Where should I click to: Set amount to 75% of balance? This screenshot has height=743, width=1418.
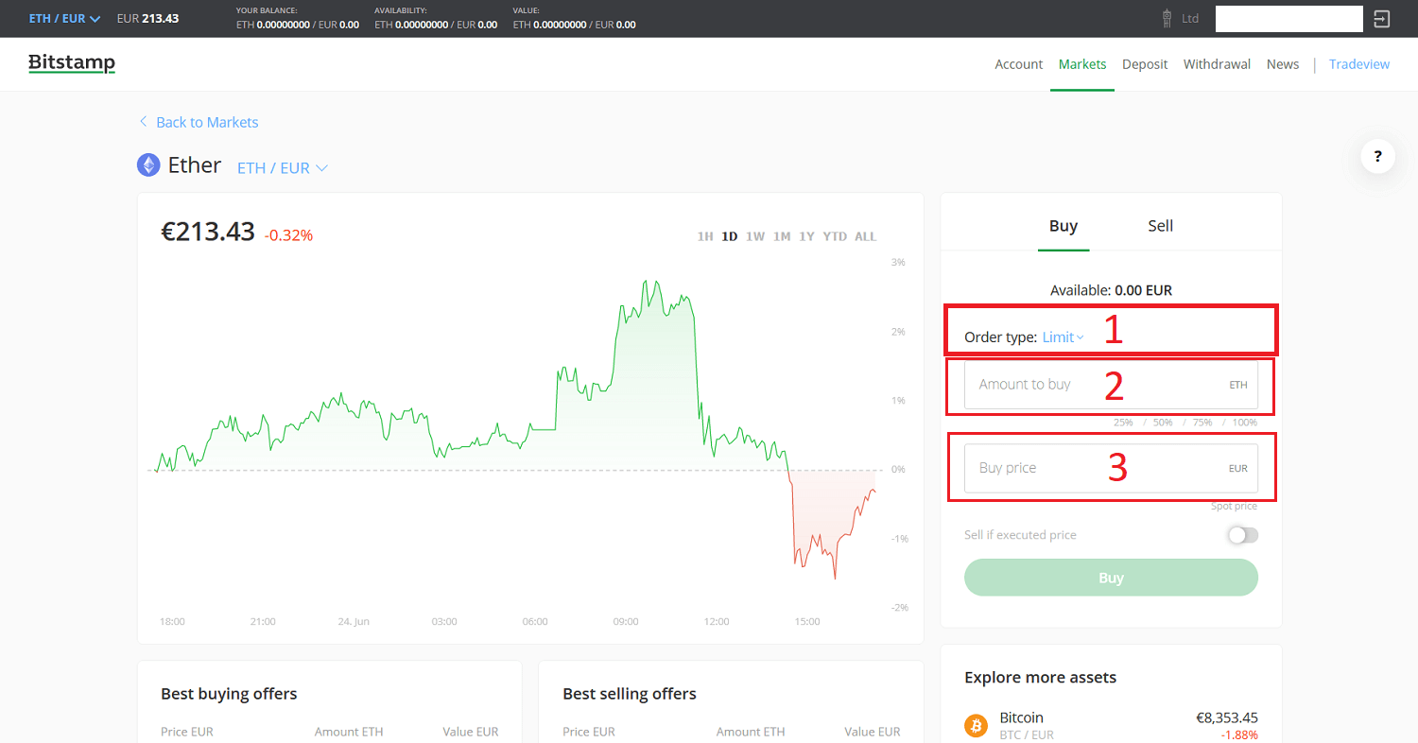click(1202, 423)
